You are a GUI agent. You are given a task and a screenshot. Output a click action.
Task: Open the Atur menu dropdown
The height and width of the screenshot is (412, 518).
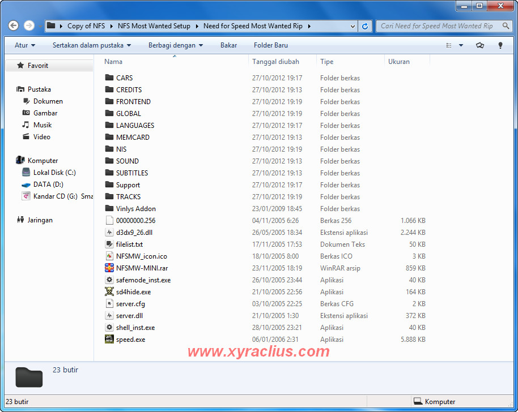click(25, 45)
